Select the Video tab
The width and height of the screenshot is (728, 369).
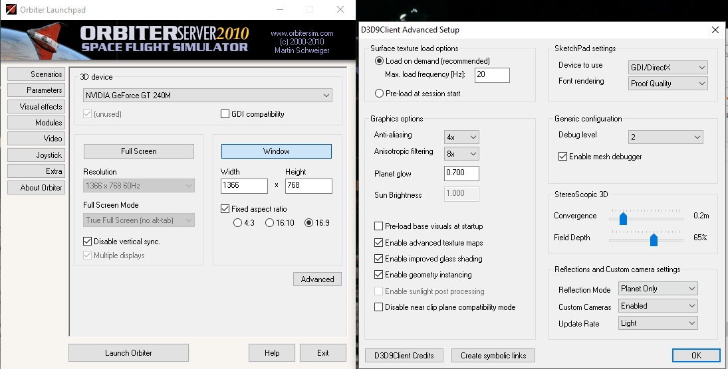click(36, 139)
